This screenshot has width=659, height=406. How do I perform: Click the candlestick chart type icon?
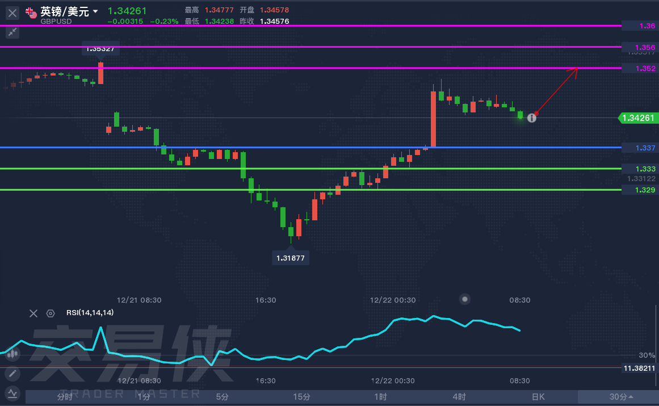pos(12,354)
